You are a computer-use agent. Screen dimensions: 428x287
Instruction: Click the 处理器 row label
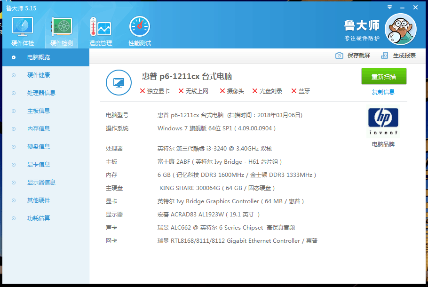pyautogui.click(x=114, y=149)
